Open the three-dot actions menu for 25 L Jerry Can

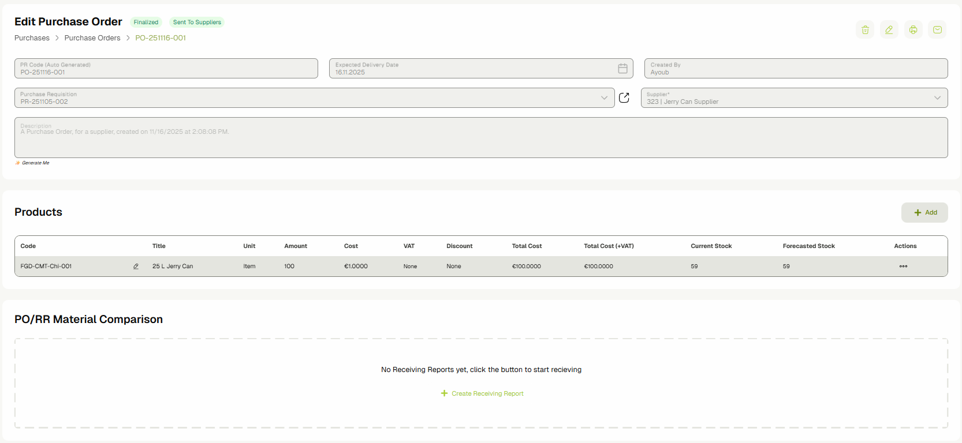click(x=903, y=266)
